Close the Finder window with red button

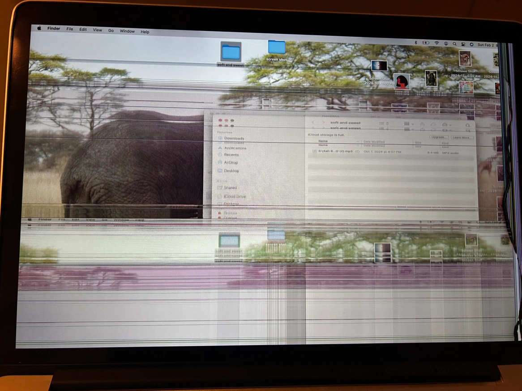(x=220, y=120)
